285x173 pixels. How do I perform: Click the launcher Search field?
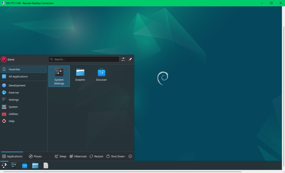tap(84, 59)
